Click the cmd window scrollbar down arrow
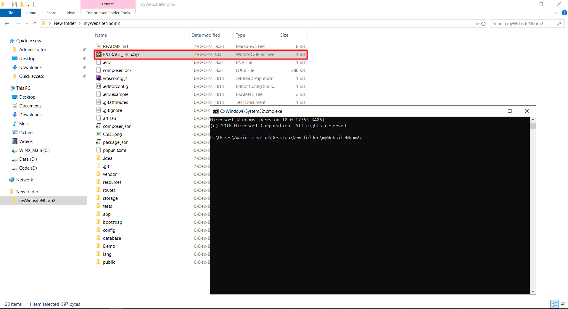This screenshot has width=568, height=309. click(533, 291)
